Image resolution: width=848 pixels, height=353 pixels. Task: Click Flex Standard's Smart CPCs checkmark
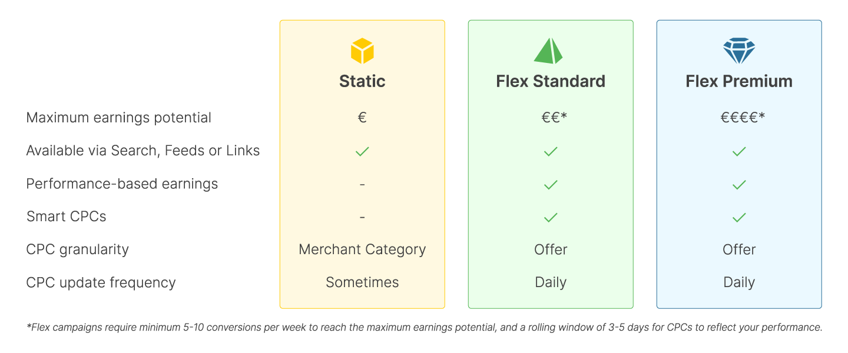(x=551, y=218)
